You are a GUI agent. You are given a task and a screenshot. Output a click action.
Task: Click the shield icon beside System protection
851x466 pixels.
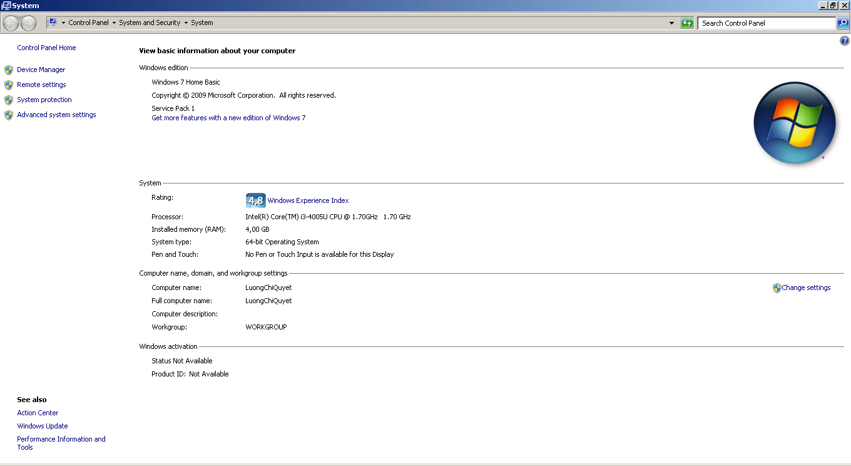(9, 100)
